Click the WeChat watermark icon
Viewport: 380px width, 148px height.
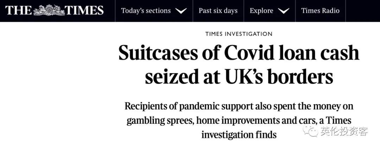311,132
